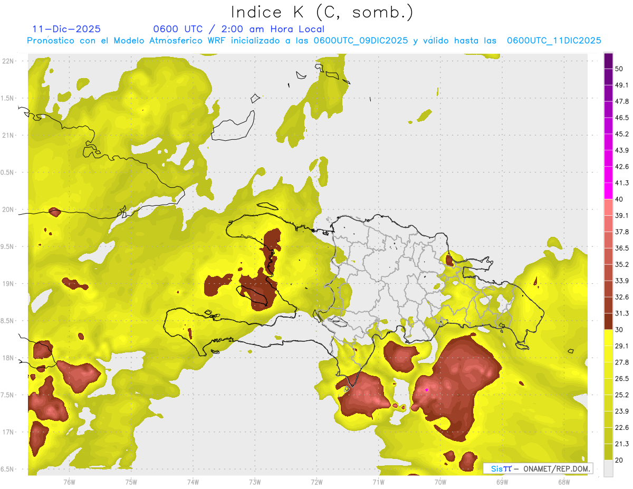Click the '22.6' legend value
The image size is (633, 489).
tap(621, 428)
